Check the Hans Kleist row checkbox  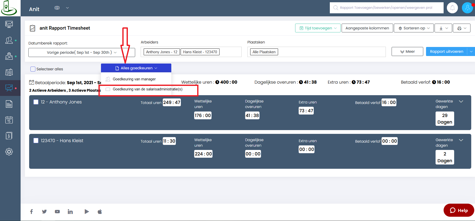[x=36, y=141]
